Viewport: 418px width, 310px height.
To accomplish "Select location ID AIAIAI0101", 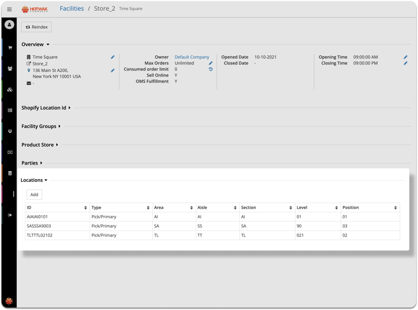I will coord(37,217).
